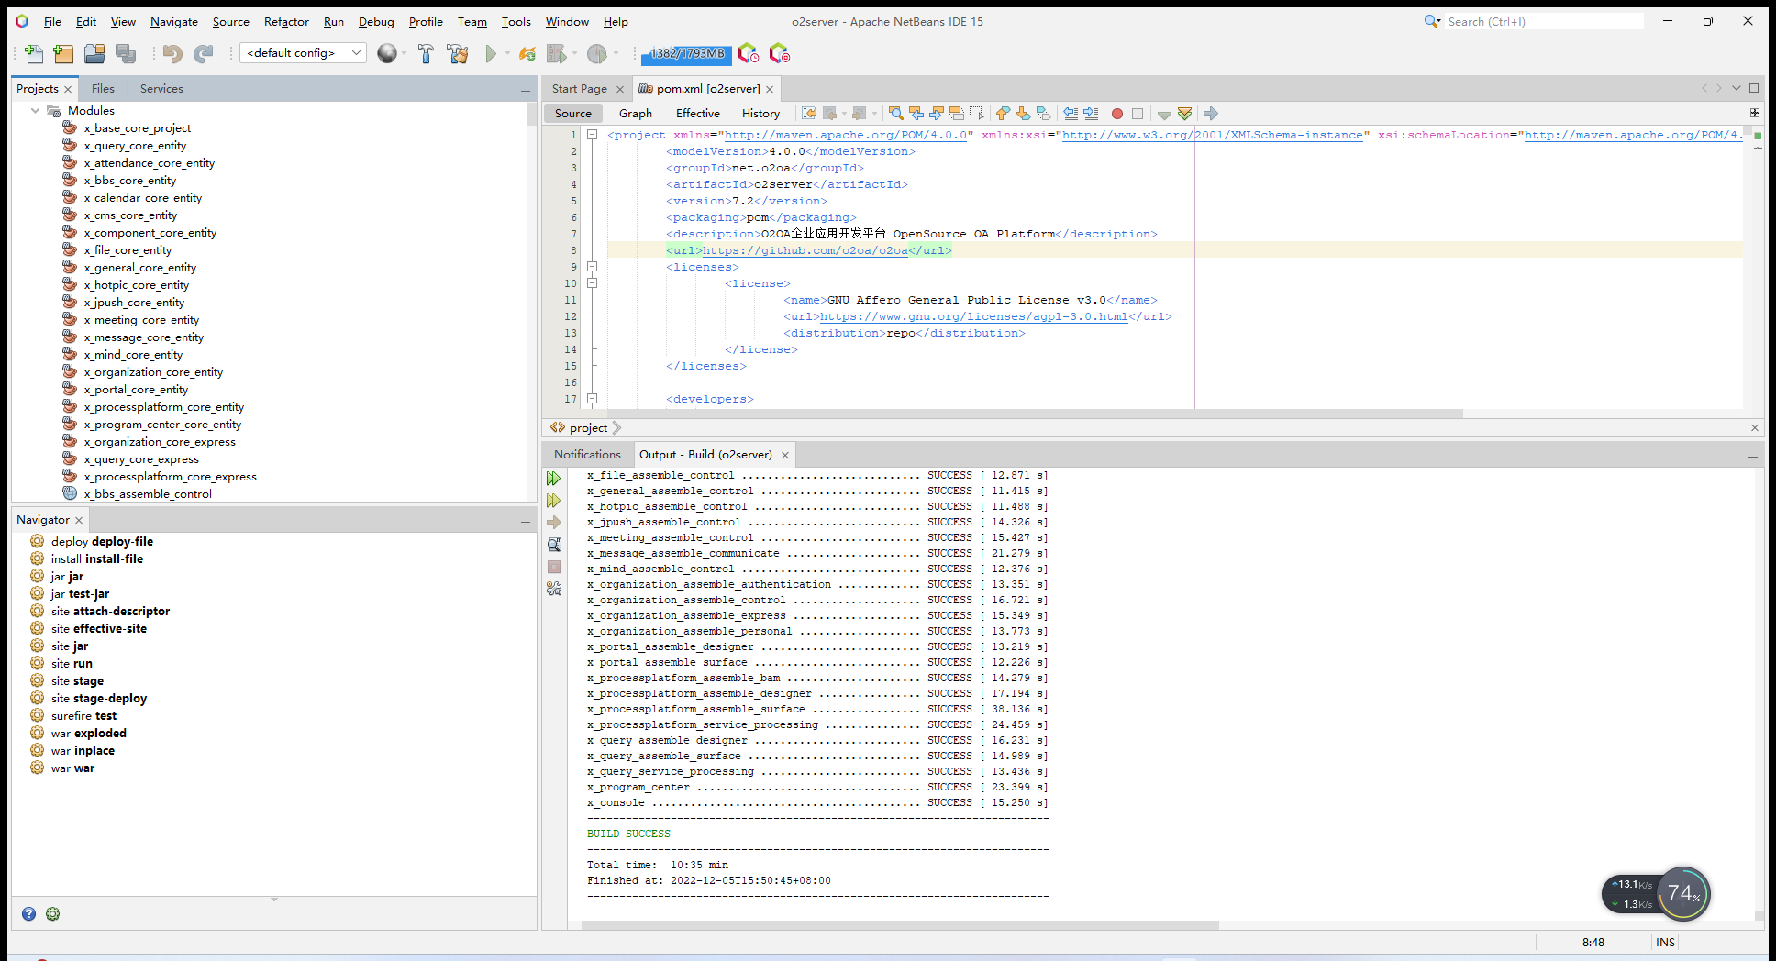
Task: Click Clean and Build Project icon
Action: click(x=457, y=54)
